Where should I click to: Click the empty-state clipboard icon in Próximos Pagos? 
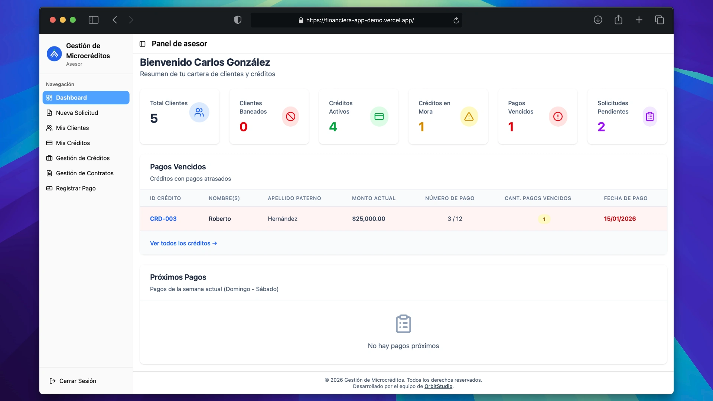tap(403, 324)
